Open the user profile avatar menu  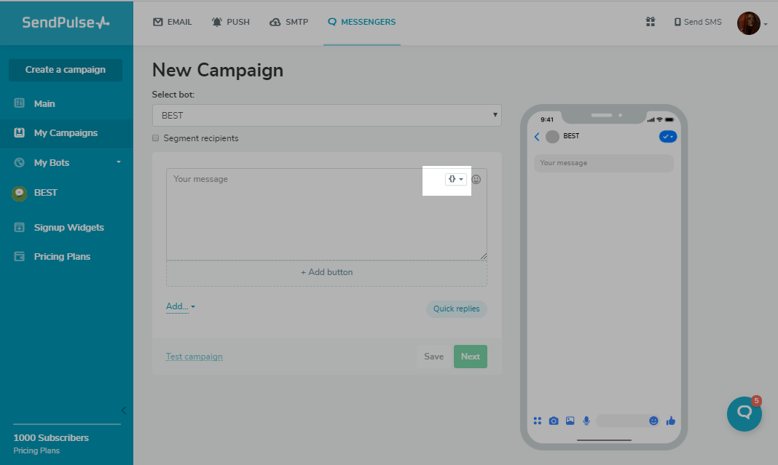pos(750,23)
